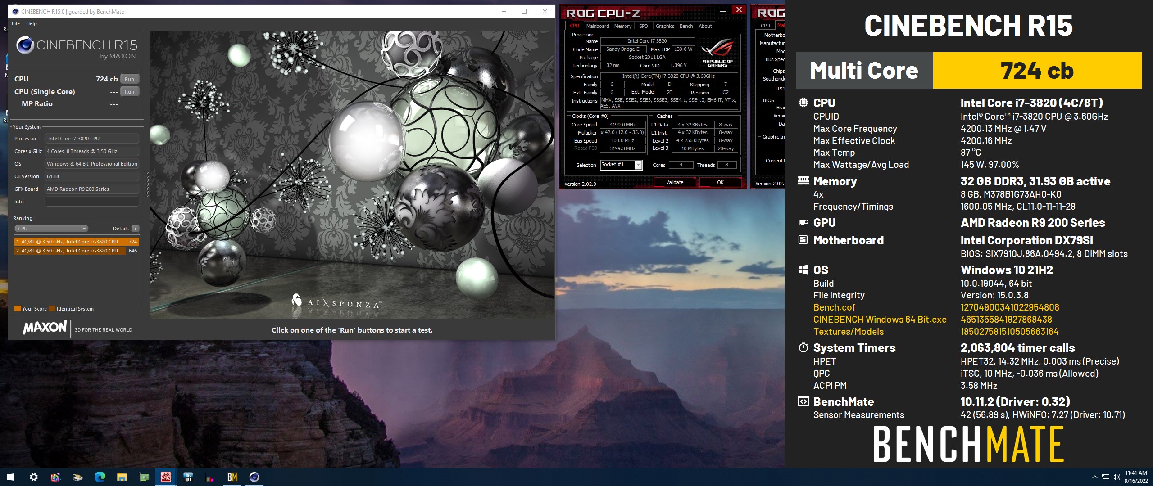1153x486 pixels.
Task: Open the green circuit board taskbar icon
Action: pos(144,477)
